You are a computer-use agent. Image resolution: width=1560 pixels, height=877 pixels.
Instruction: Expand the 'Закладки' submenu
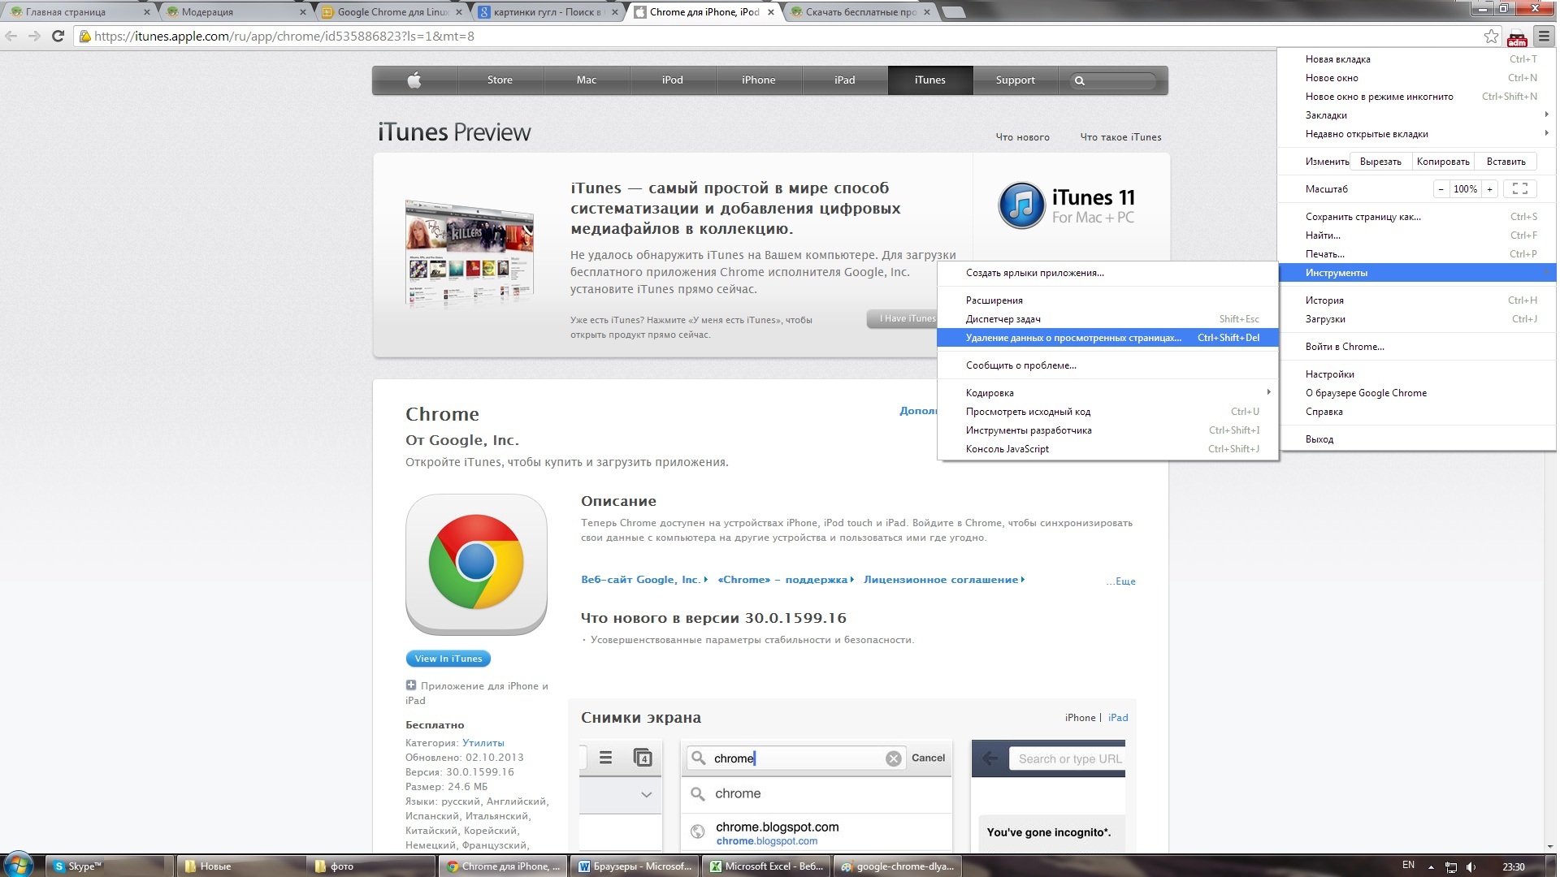1418,114
